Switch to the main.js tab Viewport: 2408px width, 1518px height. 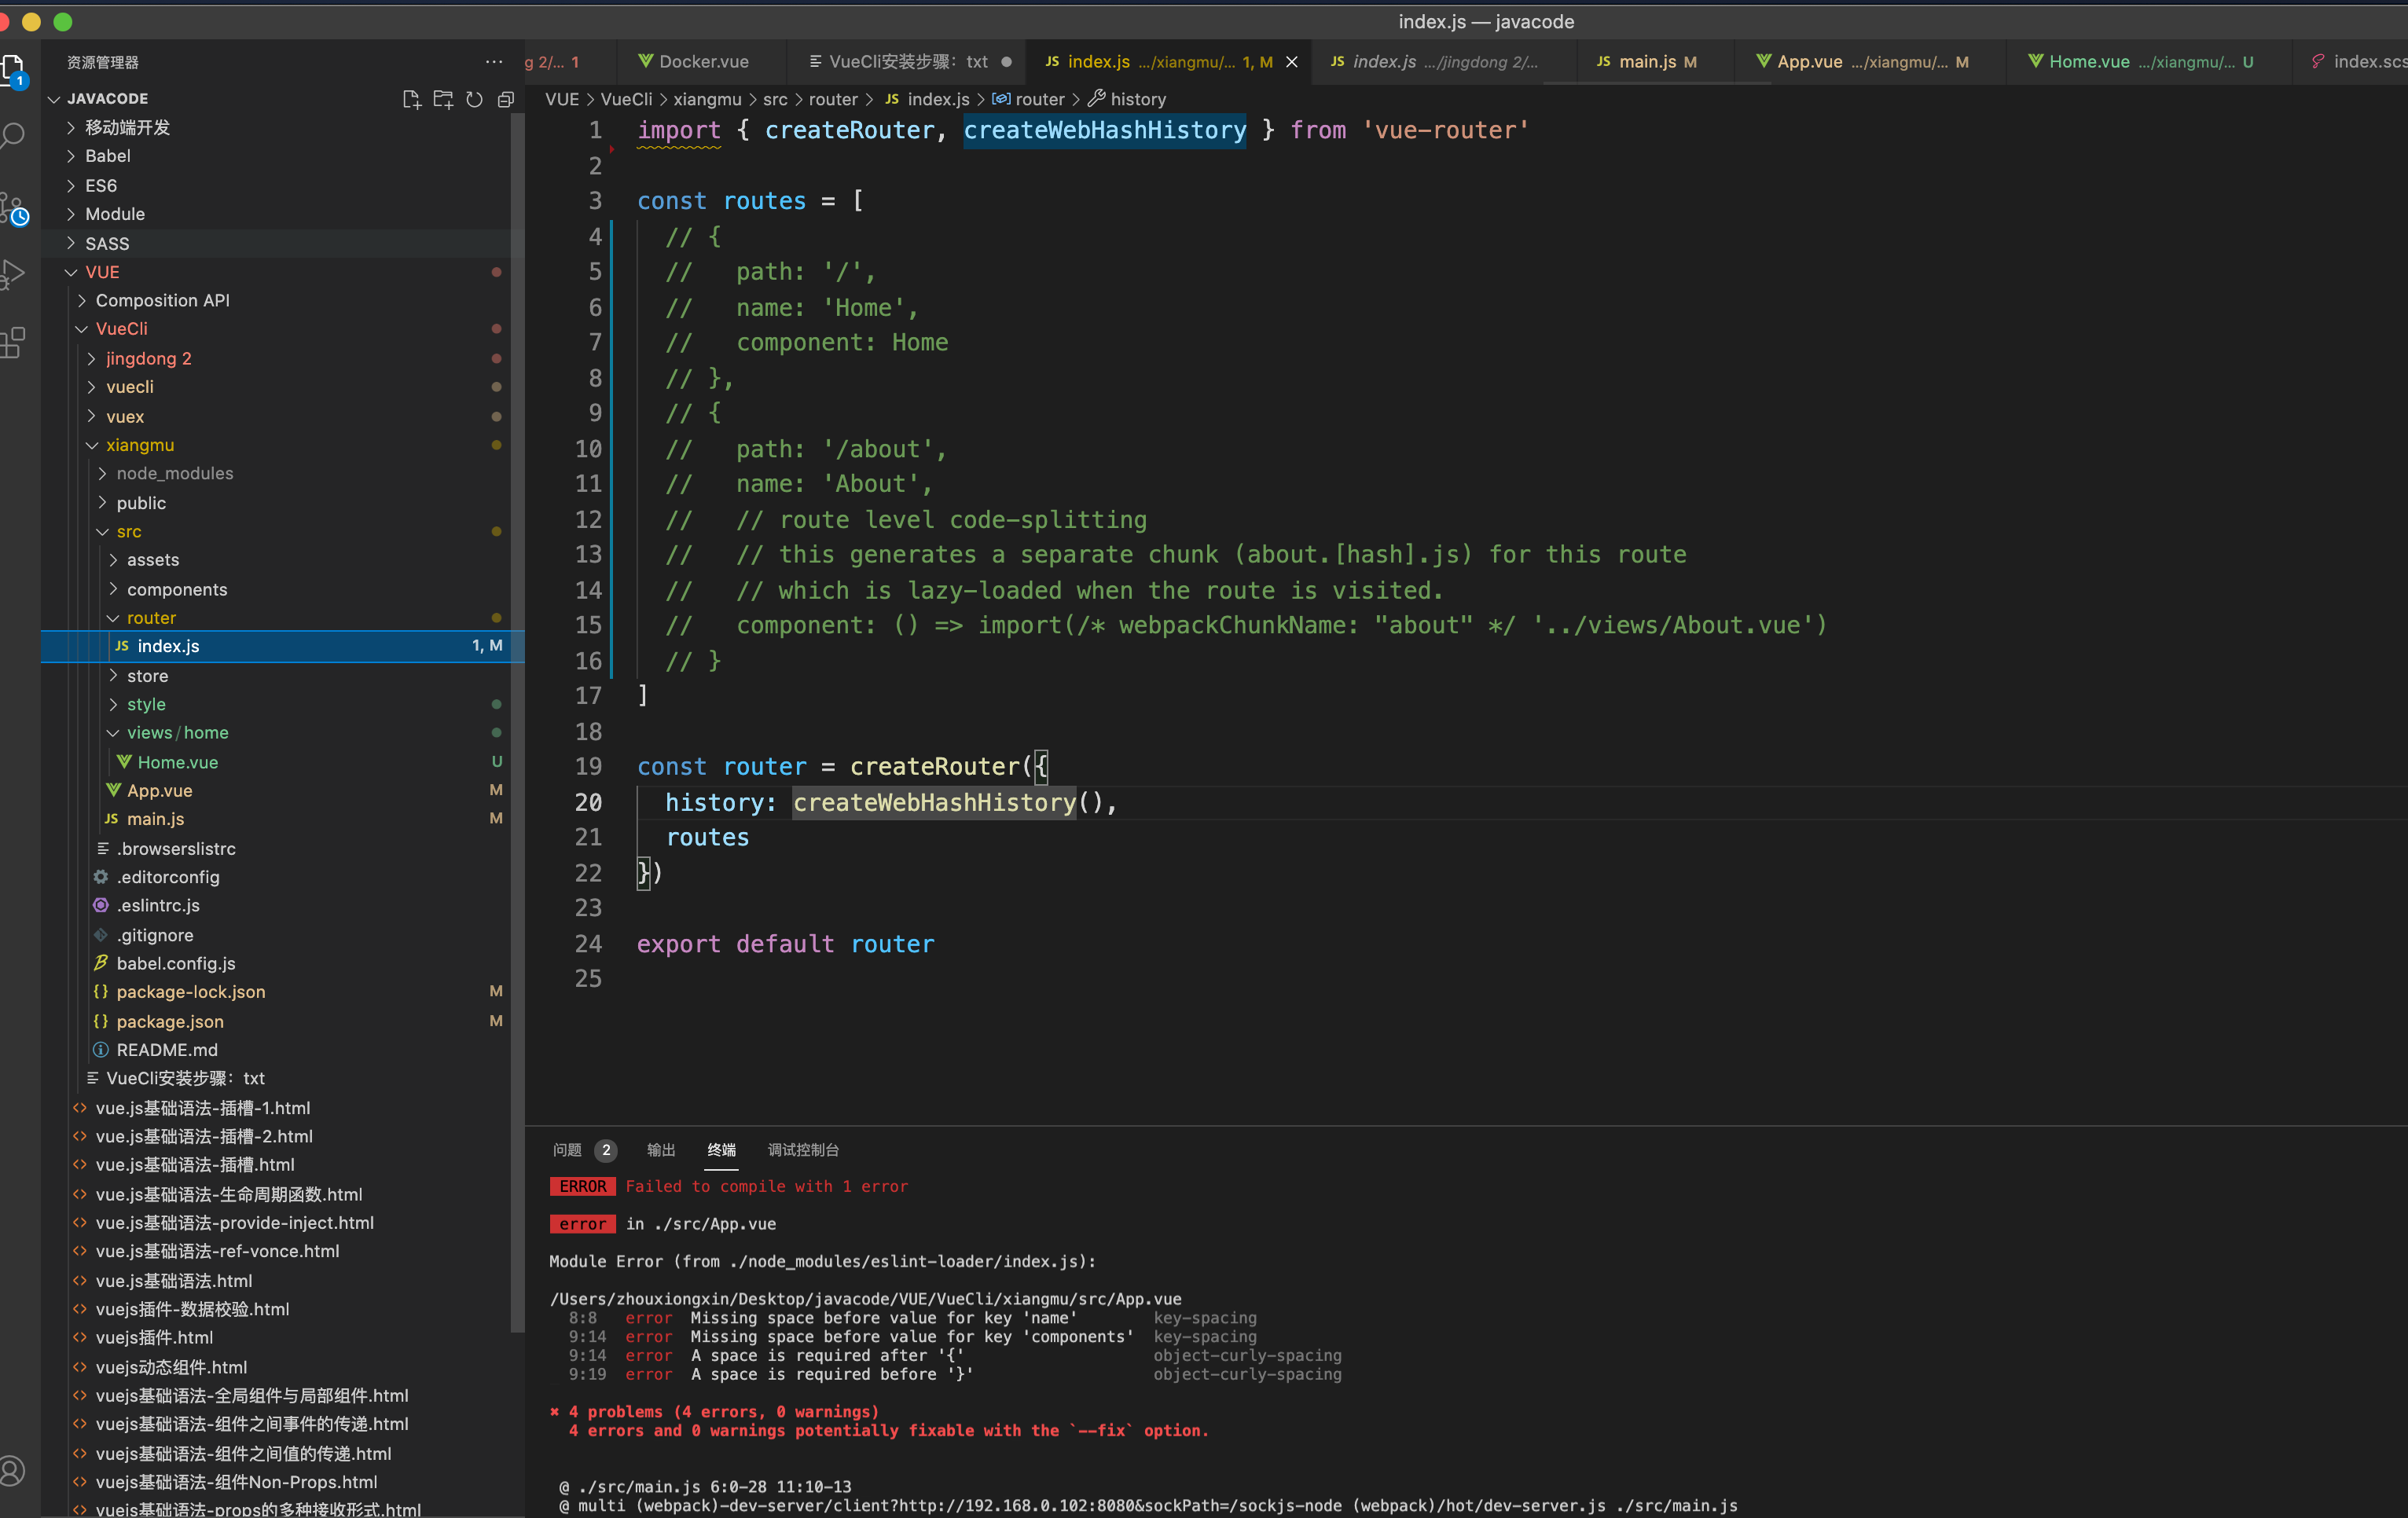coord(1655,62)
